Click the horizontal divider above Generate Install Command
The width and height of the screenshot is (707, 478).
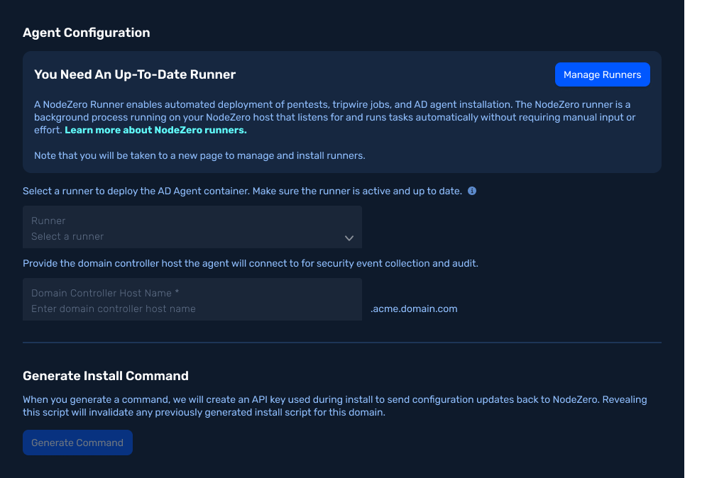pyautogui.click(x=341, y=343)
